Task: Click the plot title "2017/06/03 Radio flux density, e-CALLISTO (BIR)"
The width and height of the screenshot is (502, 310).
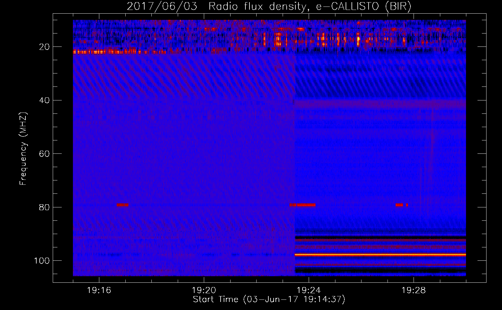Action: (269, 7)
